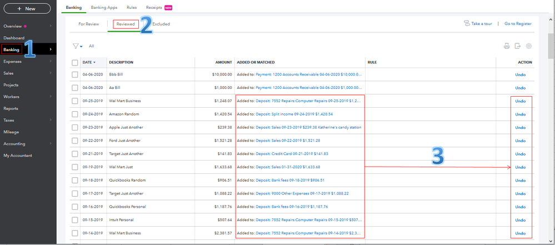Click the 09-14-2019 date cell
Viewport: 555px width, 245px height.
(92, 233)
